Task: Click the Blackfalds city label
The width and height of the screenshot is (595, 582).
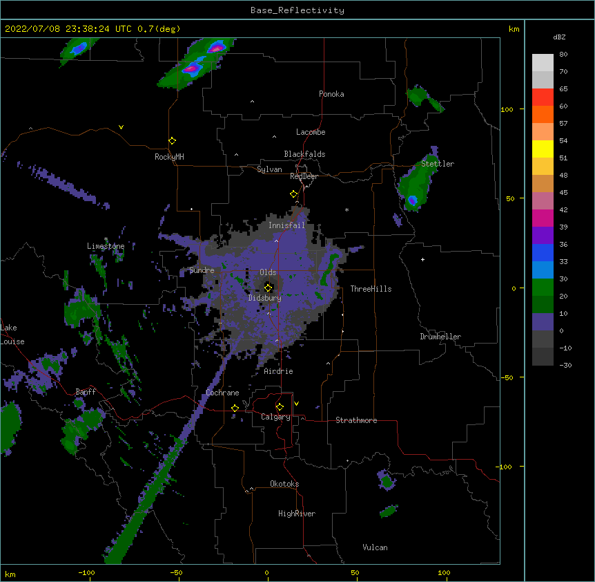Action: (x=304, y=154)
